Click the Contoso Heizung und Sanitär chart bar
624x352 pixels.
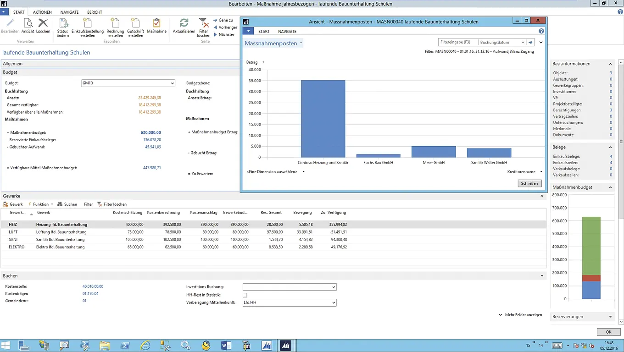coord(323,119)
